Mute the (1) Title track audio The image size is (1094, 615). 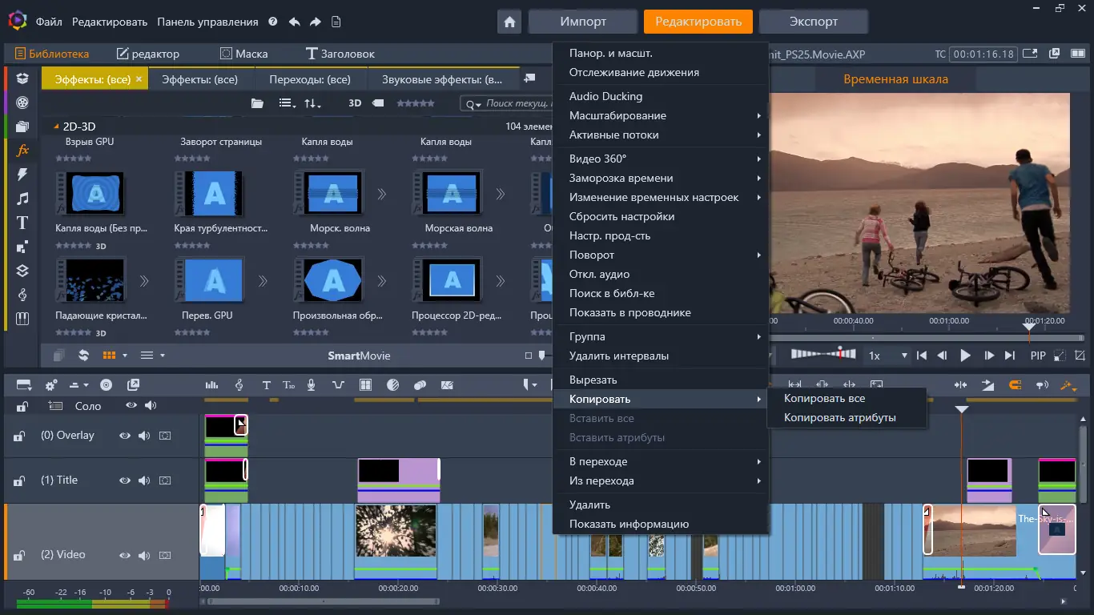pyautogui.click(x=144, y=480)
